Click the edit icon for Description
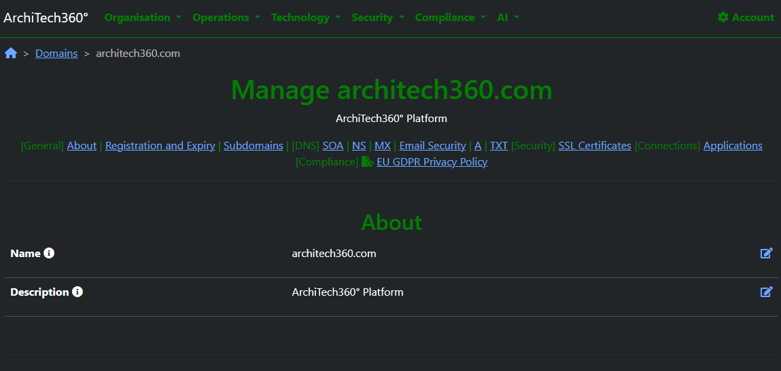781x371 pixels. tap(766, 292)
